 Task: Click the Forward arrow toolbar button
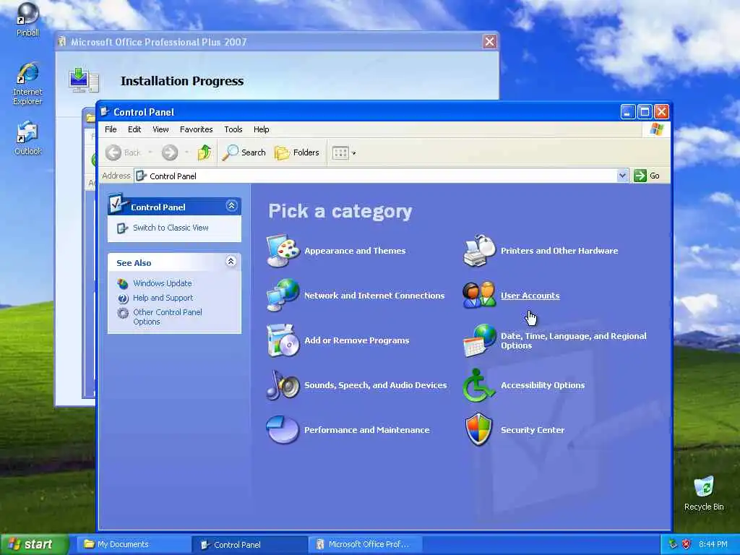click(170, 152)
